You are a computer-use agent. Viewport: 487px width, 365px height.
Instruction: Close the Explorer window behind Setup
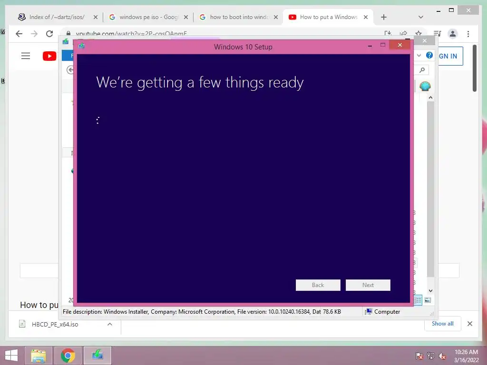pyautogui.click(x=425, y=41)
